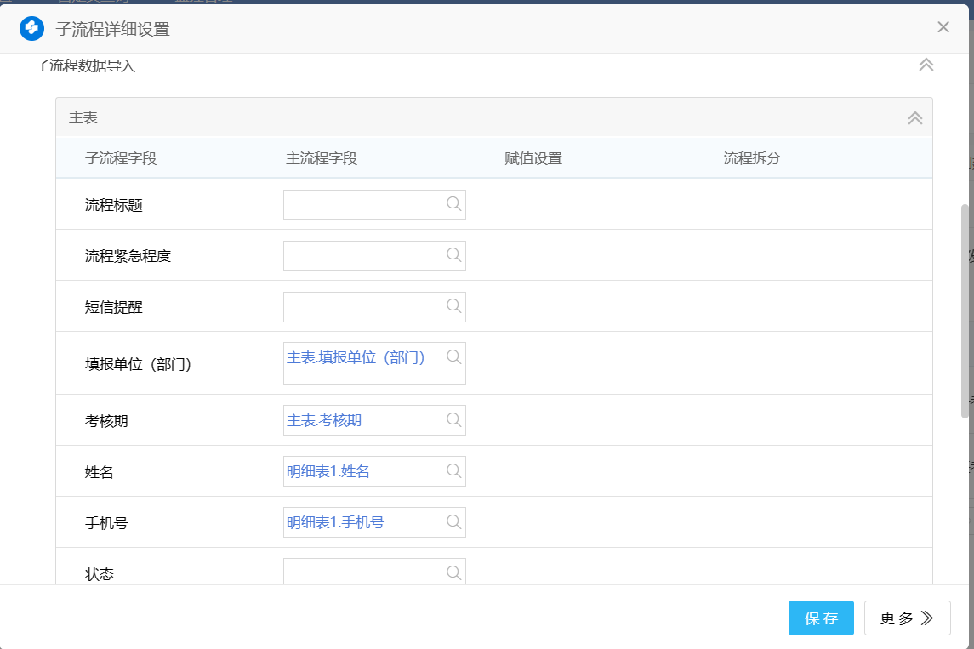Click the 主表.填报单位（部门）link value
This screenshot has width=974, height=649.
356,357
